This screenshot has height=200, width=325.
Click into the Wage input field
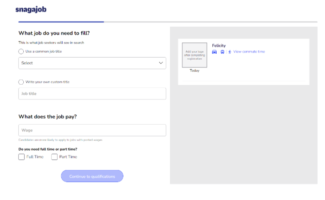92,130
